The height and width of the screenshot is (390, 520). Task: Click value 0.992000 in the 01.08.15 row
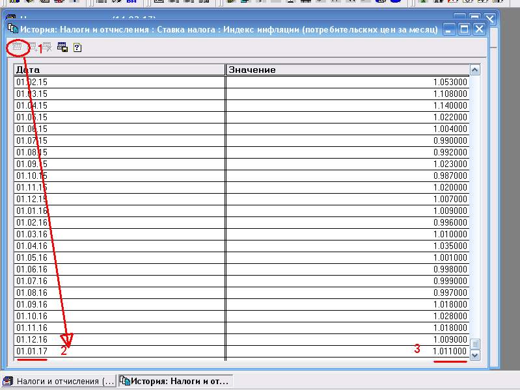450,152
